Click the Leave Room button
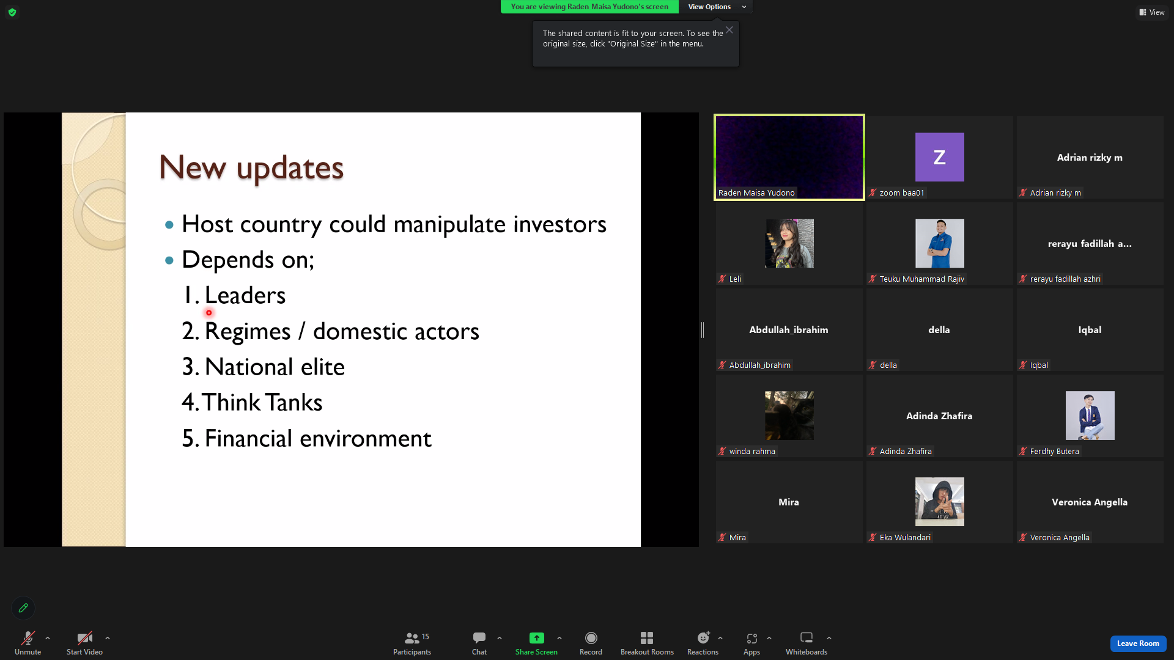The width and height of the screenshot is (1174, 660). pos(1138,643)
